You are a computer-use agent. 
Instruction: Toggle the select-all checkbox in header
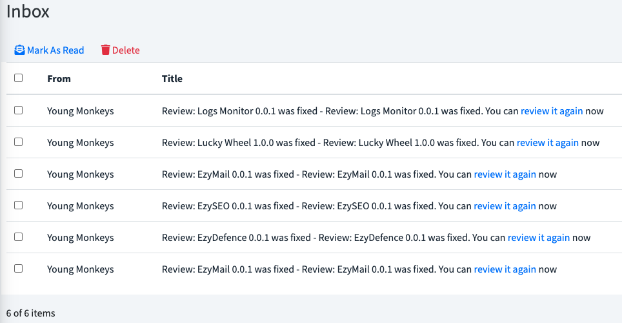18,78
